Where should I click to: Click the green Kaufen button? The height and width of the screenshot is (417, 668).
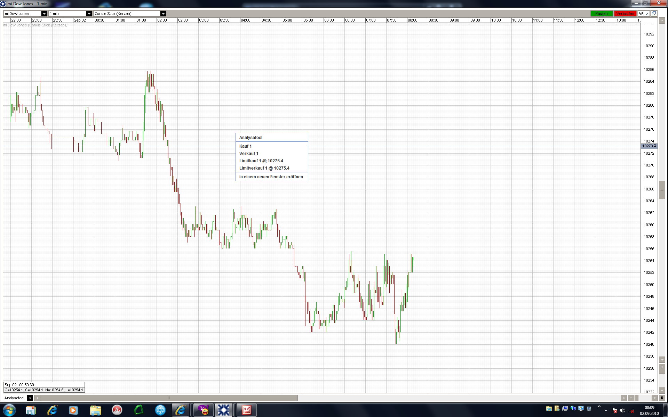[x=601, y=14]
